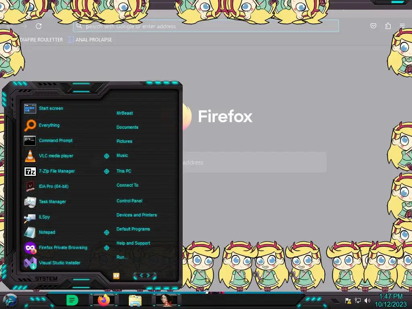
Task: Open Default Programs
Action: coord(133,229)
